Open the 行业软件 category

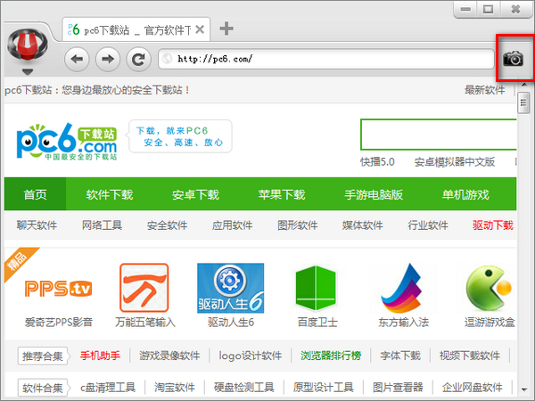click(x=428, y=225)
